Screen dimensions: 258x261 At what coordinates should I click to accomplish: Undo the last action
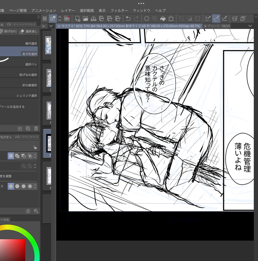128,18
